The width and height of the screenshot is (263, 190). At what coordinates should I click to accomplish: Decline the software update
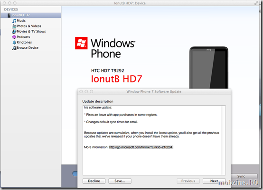94,181
